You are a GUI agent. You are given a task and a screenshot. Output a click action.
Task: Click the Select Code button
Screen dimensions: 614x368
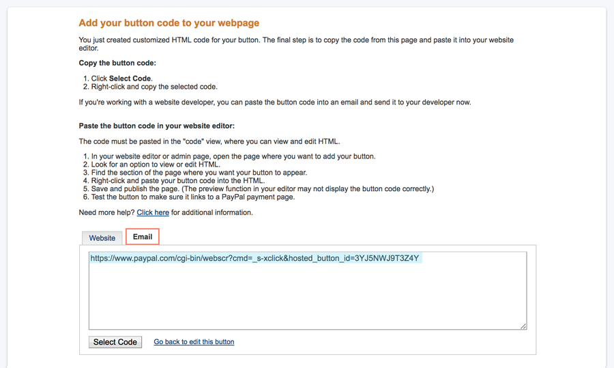(x=115, y=342)
